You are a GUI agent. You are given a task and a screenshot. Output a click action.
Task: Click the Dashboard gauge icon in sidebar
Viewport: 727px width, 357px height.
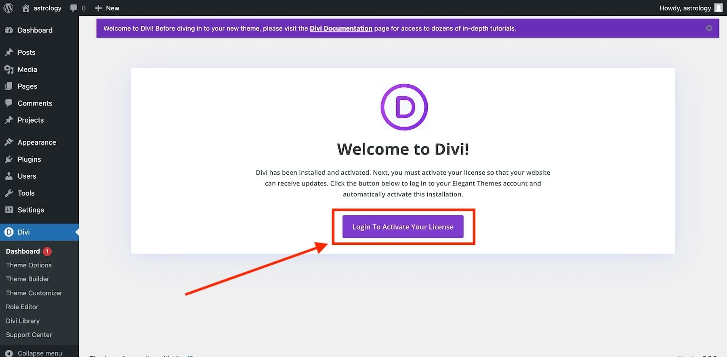[9, 30]
